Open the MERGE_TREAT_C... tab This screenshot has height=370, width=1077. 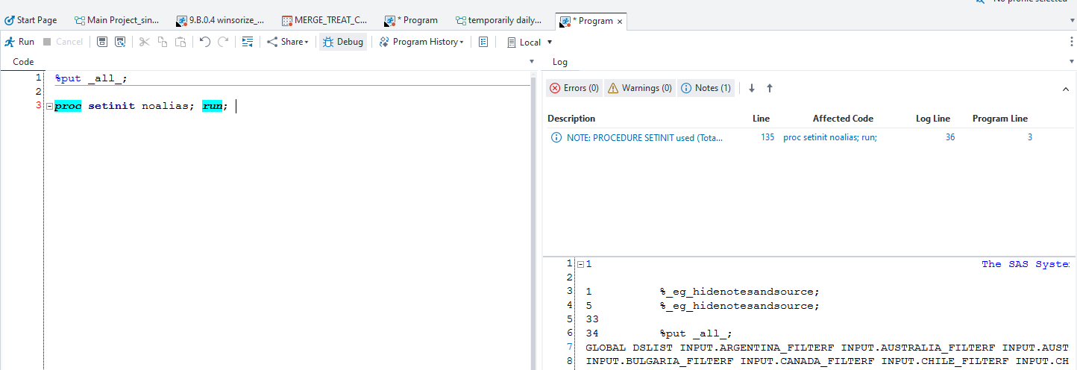click(324, 20)
